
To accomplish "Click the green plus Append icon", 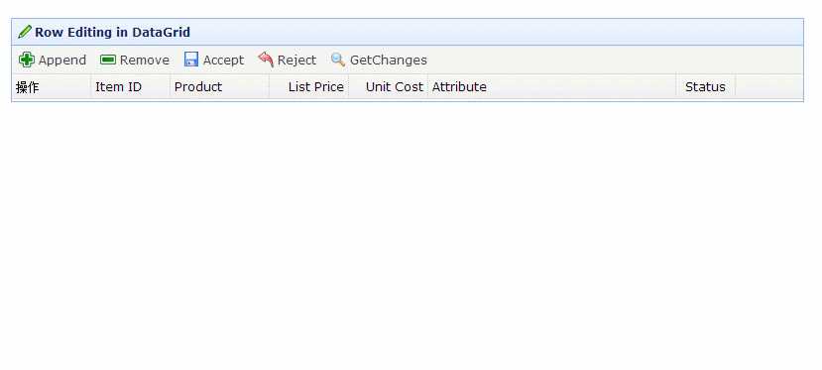I will pyautogui.click(x=26, y=60).
